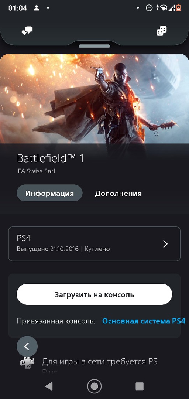The image size is (189, 399).
Task: Tap the Battlefield™ 1 title text
Action: (50, 158)
